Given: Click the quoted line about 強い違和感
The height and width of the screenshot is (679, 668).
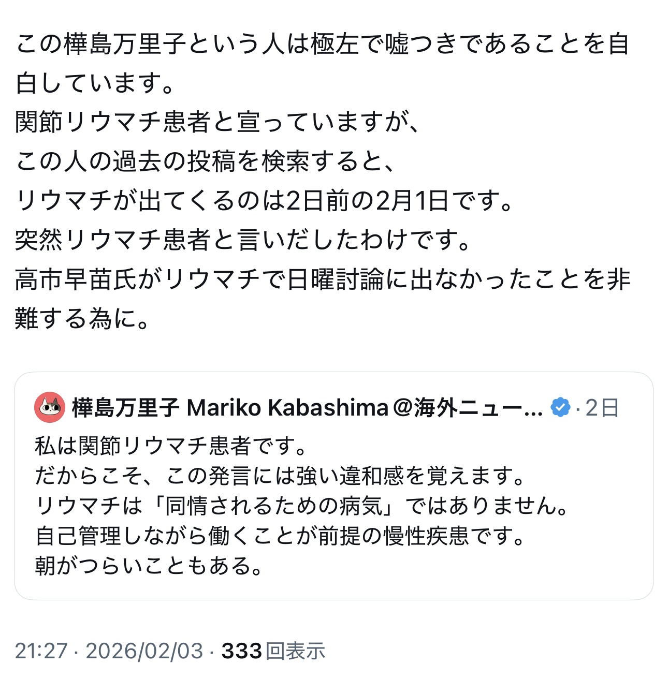Looking at the screenshot, I should [x=280, y=476].
